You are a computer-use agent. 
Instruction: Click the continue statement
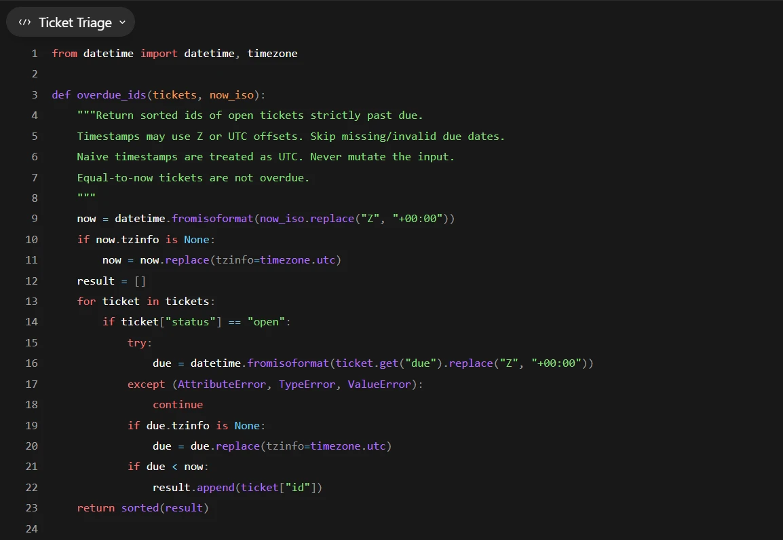coord(178,405)
